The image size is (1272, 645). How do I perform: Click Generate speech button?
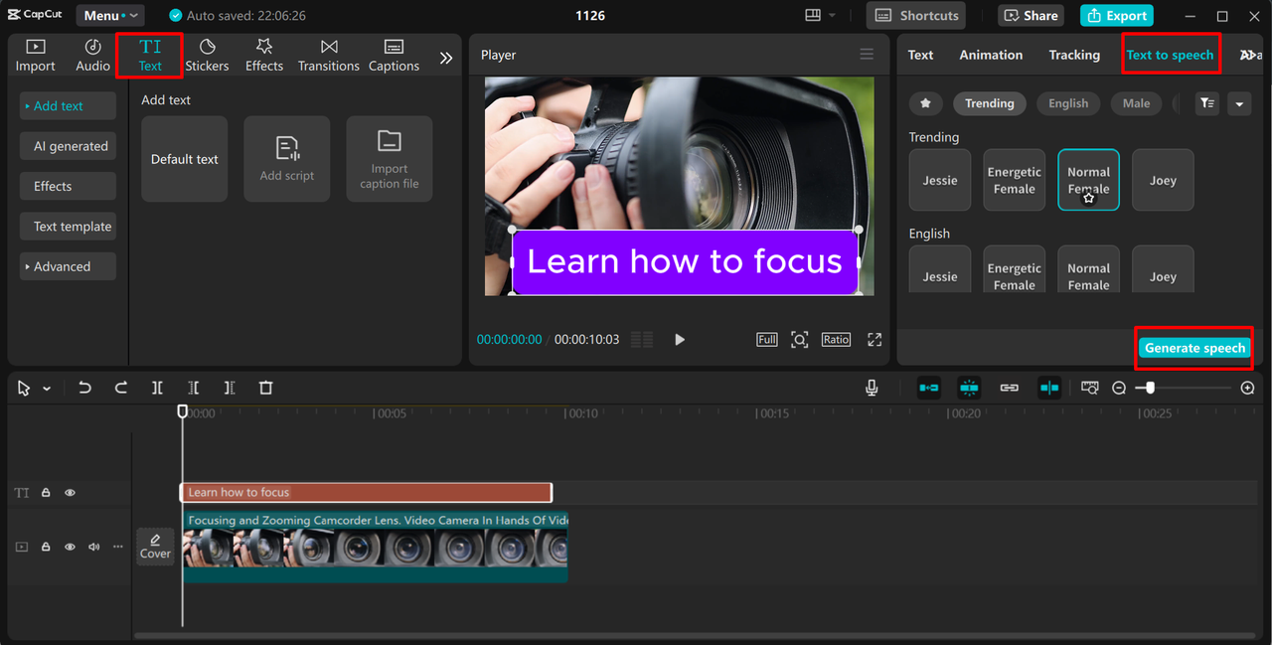1194,348
